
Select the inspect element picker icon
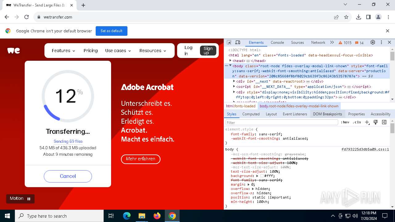pyautogui.click(x=229, y=43)
